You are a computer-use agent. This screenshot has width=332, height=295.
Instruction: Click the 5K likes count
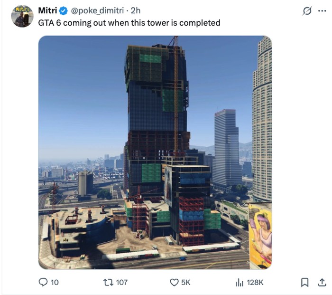tap(186, 283)
